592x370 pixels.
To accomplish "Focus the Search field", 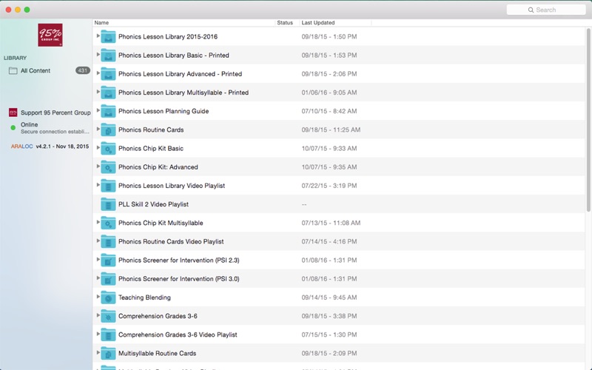I will [x=546, y=10].
